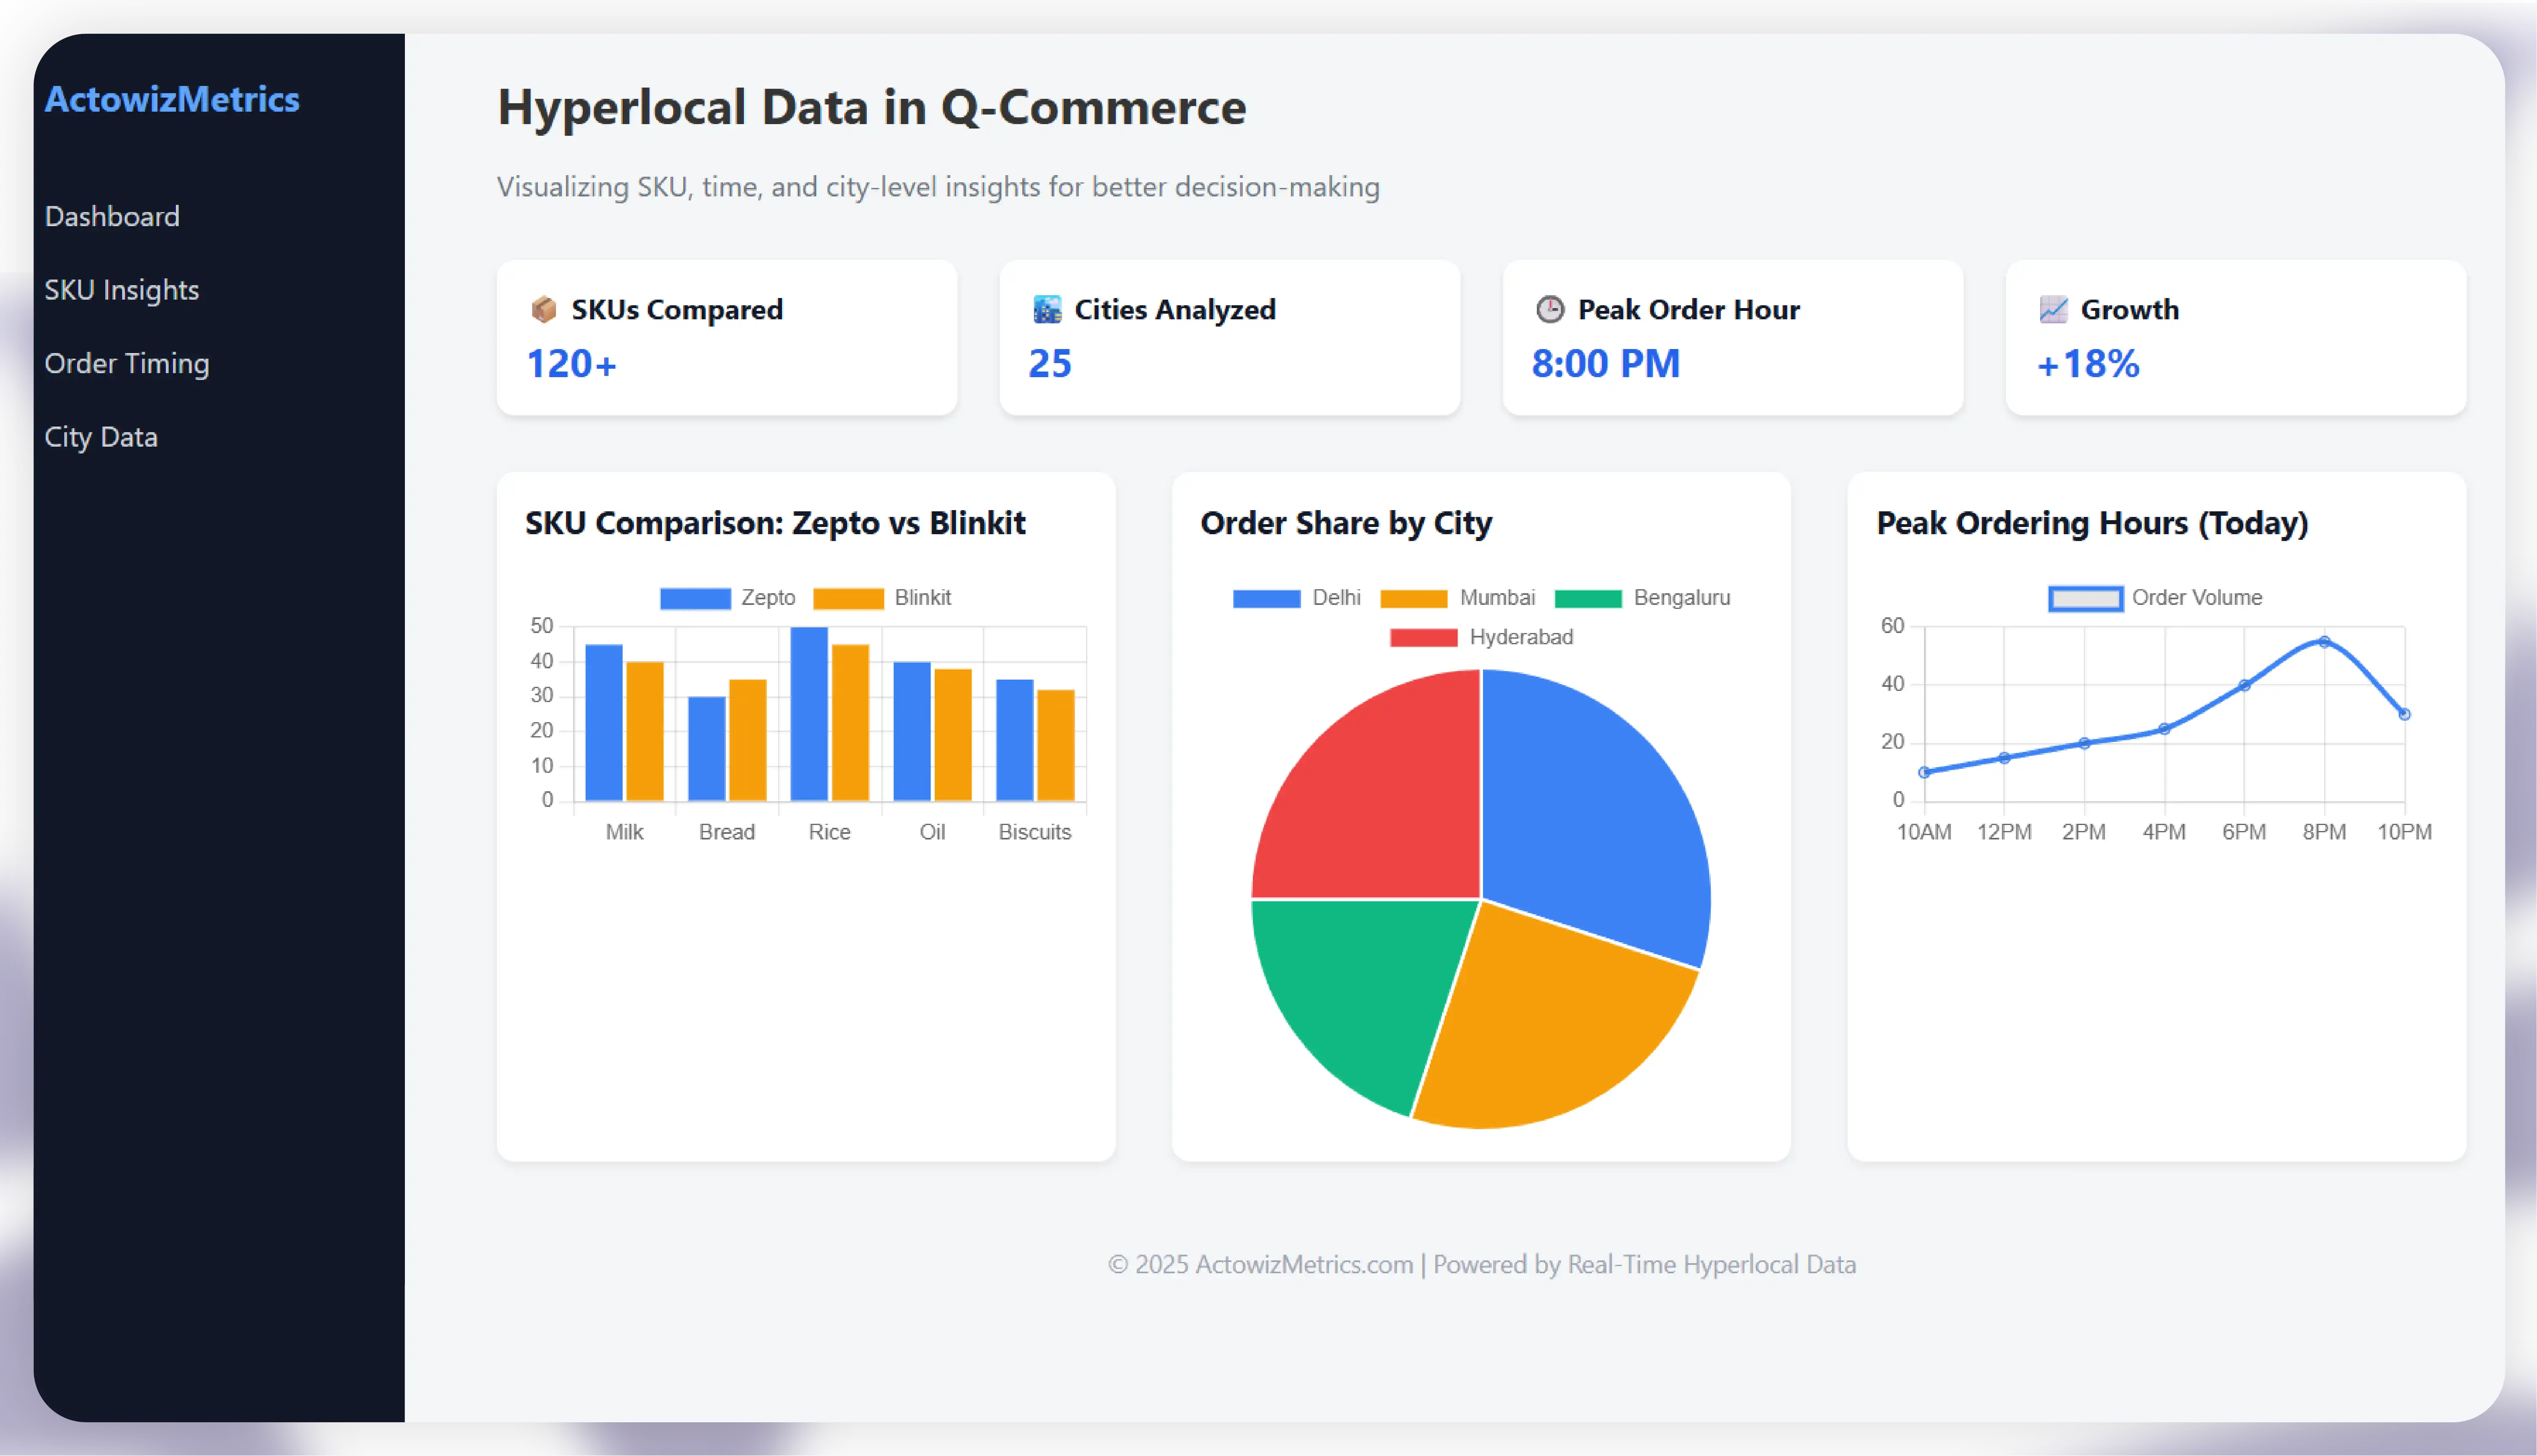Click the 8PM peak data point

click(x=2324, y=642)
